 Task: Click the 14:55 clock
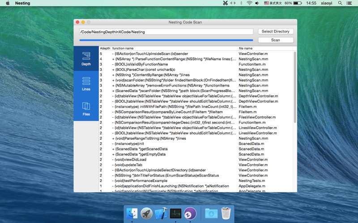[311, 3]
